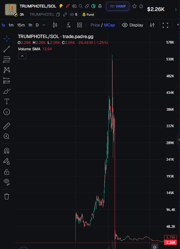Click the search magnifier icon by pair name
This screenshot has height=249, width=180.
[81, 6]
